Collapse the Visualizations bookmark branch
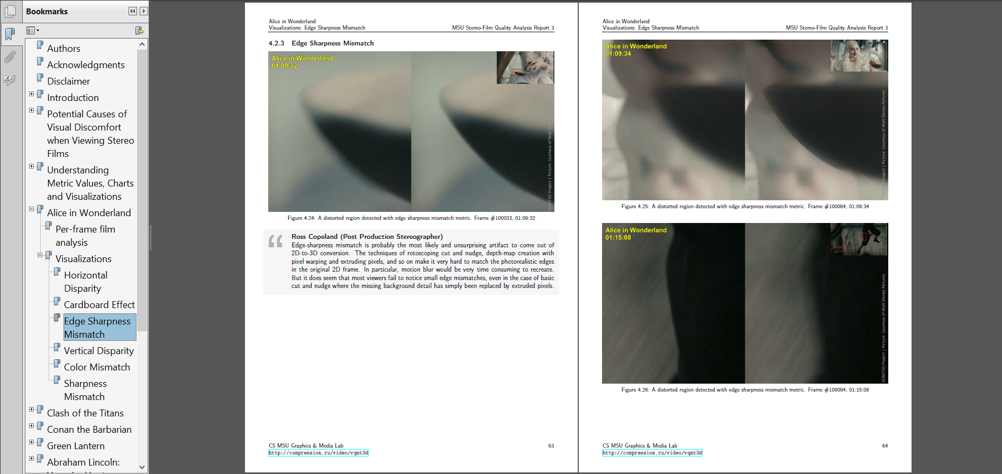The width and height of the screenshot is (1002, 474). click(x=40, y=255)
